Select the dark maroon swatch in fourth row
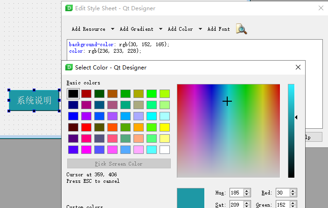Screen dimensions: 328x208 pos(73,127)
